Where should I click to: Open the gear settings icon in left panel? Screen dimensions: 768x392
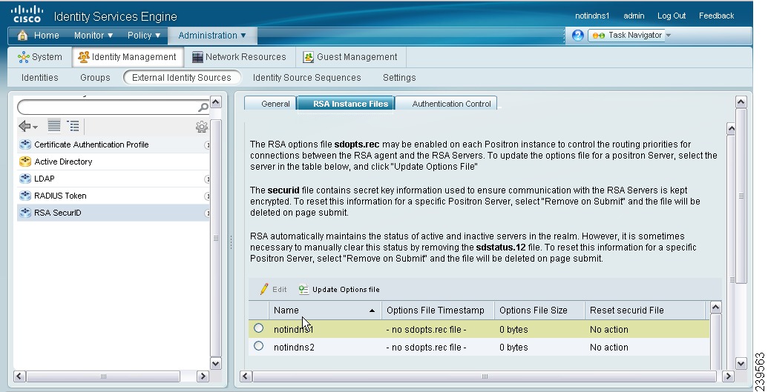(x=201, y=127)
